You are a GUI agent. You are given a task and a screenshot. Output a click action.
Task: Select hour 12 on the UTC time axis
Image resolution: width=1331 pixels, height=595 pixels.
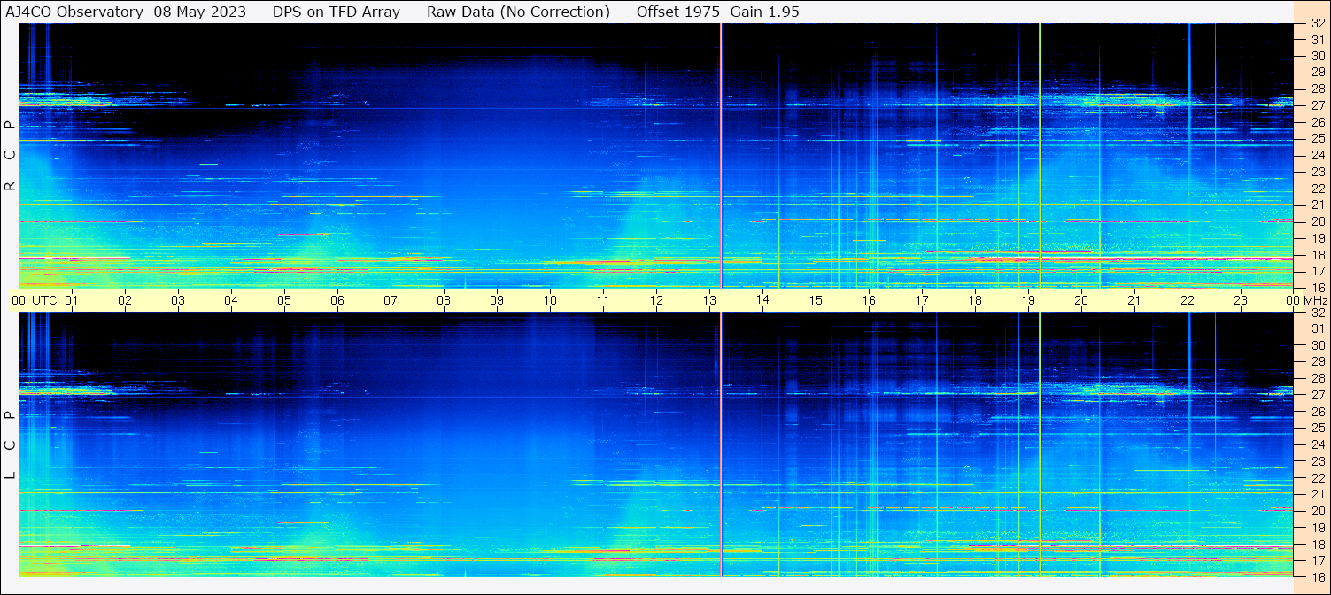(x=656, y=300)
